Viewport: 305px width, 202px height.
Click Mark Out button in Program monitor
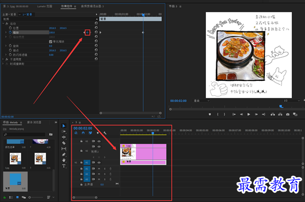(x=224, y=114)
